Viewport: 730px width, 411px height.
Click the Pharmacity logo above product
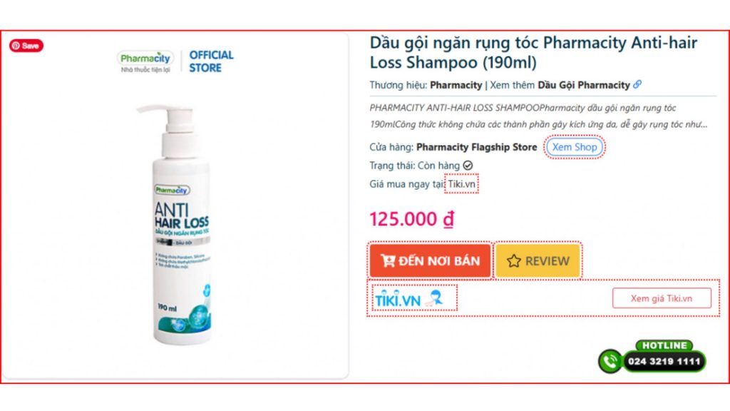(x=145, y=62)
